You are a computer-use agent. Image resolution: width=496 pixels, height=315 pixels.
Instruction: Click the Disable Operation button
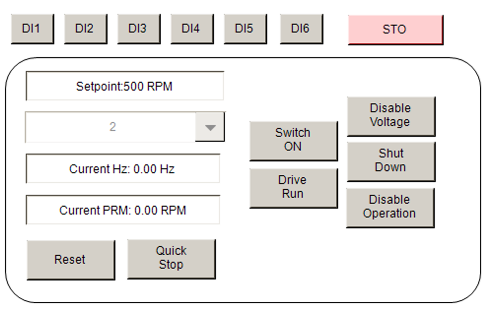(x=390, y=208)
